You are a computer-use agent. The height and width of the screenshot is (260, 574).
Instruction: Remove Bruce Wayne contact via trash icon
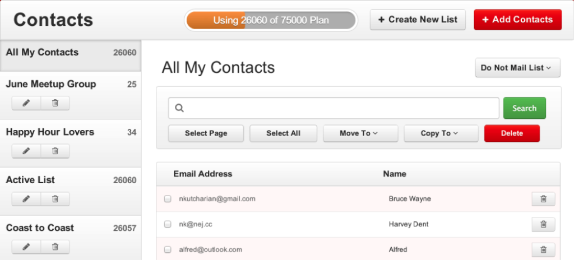point(543,199)
